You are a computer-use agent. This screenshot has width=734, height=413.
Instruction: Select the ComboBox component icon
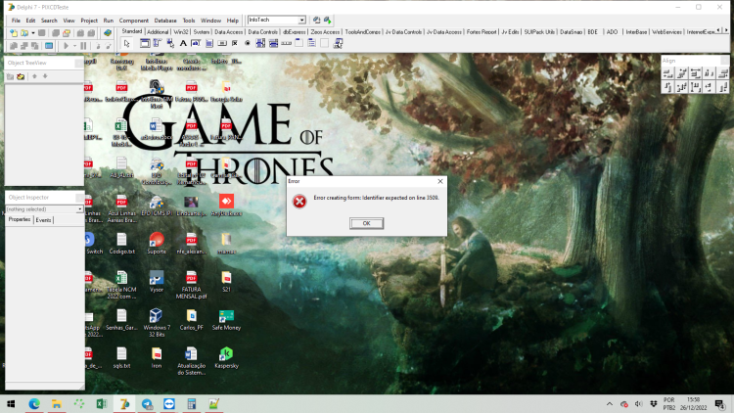click(x=273, y=43)
